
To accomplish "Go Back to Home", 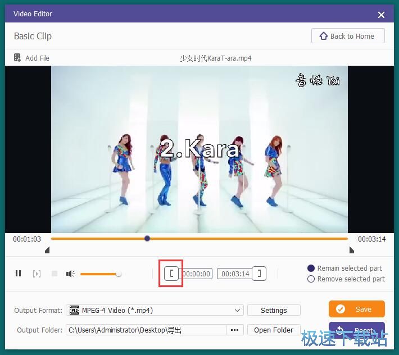I will [x=348, y=36].
